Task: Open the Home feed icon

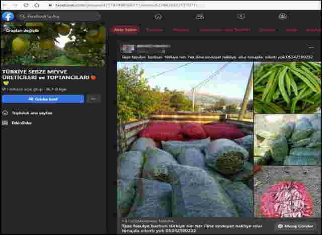Action: [x=158, y=17]
